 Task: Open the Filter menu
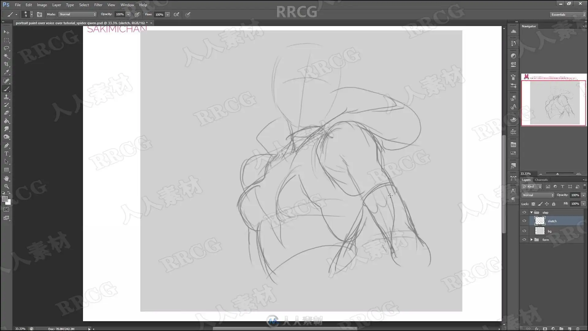coord(98,5)
